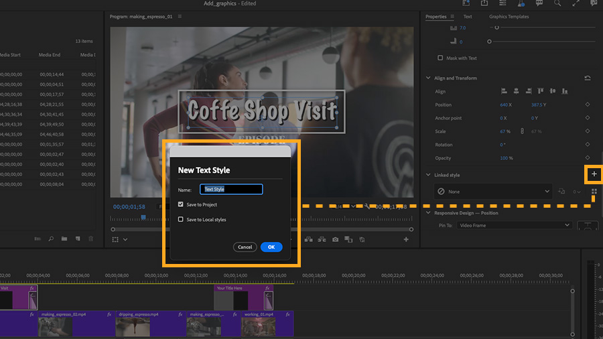Open the playback resolution 1/4 dropdown

point(344,206)
